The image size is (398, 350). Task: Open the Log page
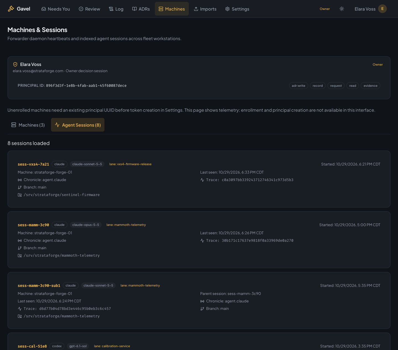[116, 9]
